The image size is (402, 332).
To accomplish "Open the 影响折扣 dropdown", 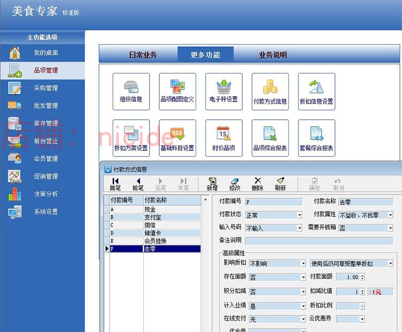I will click(303, 263).
